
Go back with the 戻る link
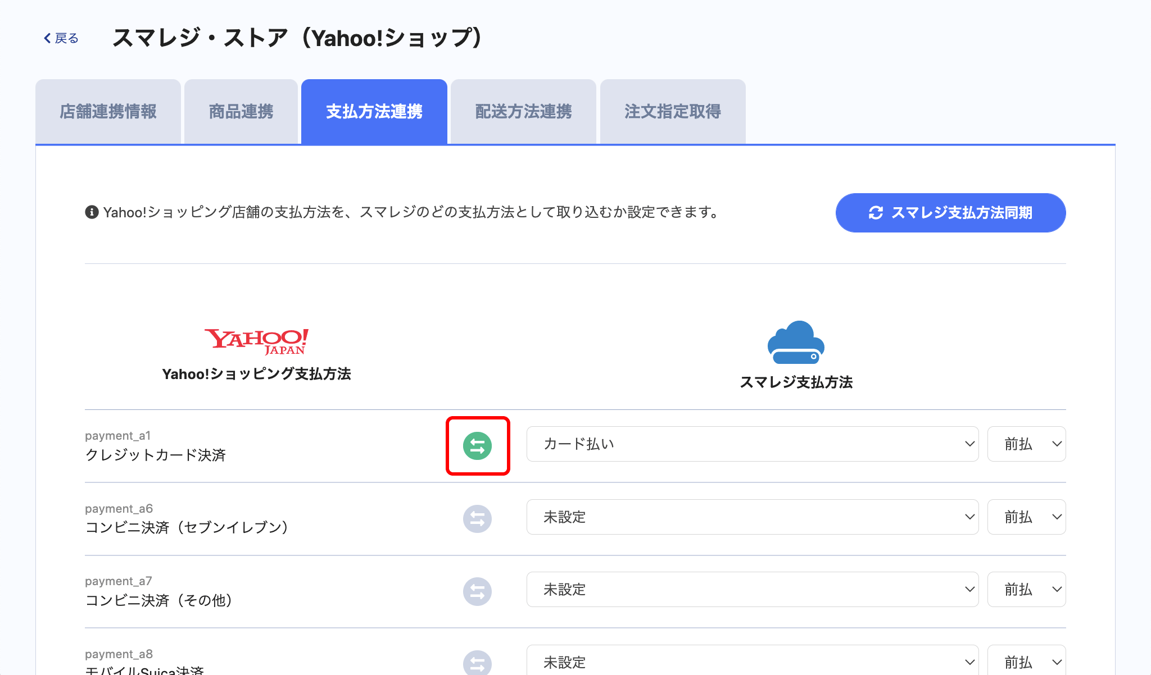(61, 38)
